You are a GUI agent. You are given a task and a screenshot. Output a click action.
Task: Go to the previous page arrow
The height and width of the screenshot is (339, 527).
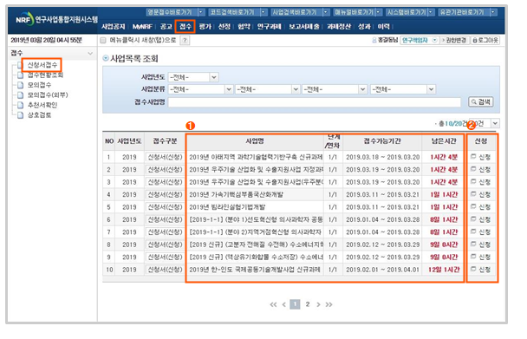pos(284,304)
